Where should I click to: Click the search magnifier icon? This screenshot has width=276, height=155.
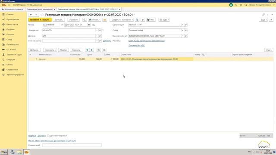click(245, 5)
